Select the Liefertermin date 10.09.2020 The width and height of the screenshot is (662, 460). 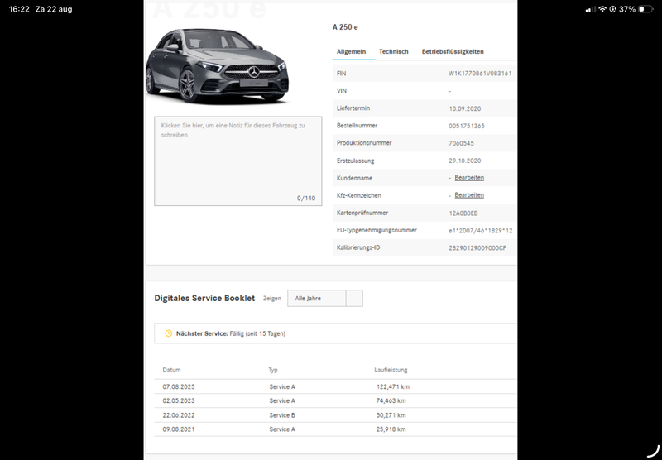coord(465,108)
